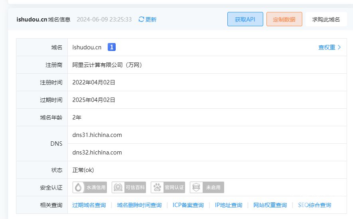
Task: Click the refresh icon beside 更新
Action: [x=141, y=20]
